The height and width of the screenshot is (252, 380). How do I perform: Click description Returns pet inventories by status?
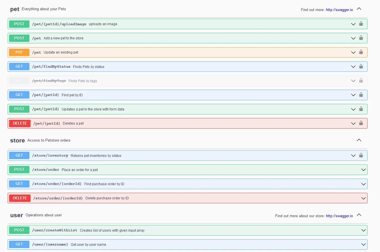(x=96, y=155)
